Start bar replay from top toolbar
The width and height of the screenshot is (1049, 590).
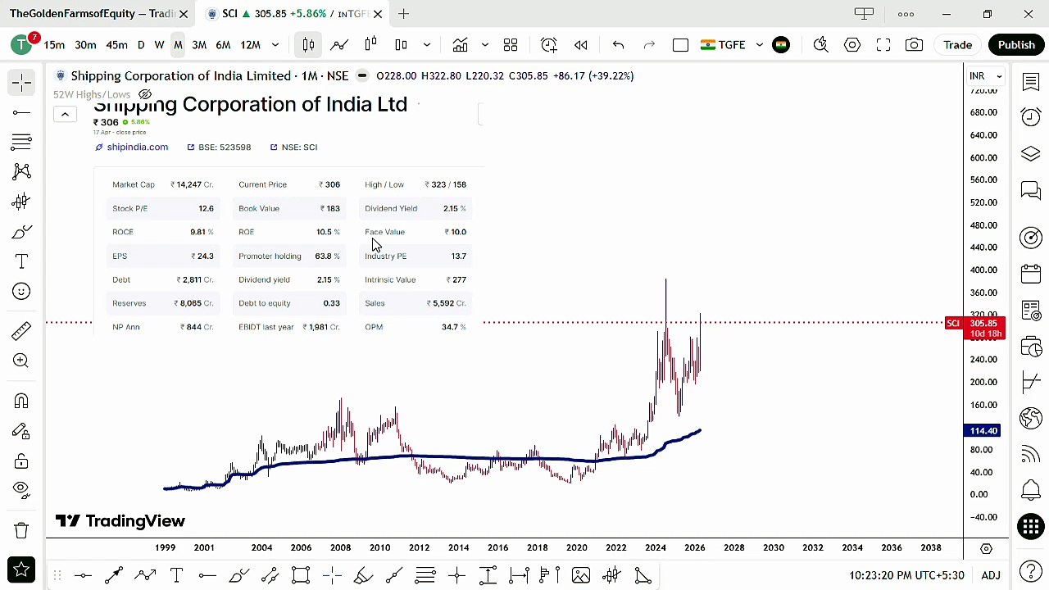click(x=581, y=45)
